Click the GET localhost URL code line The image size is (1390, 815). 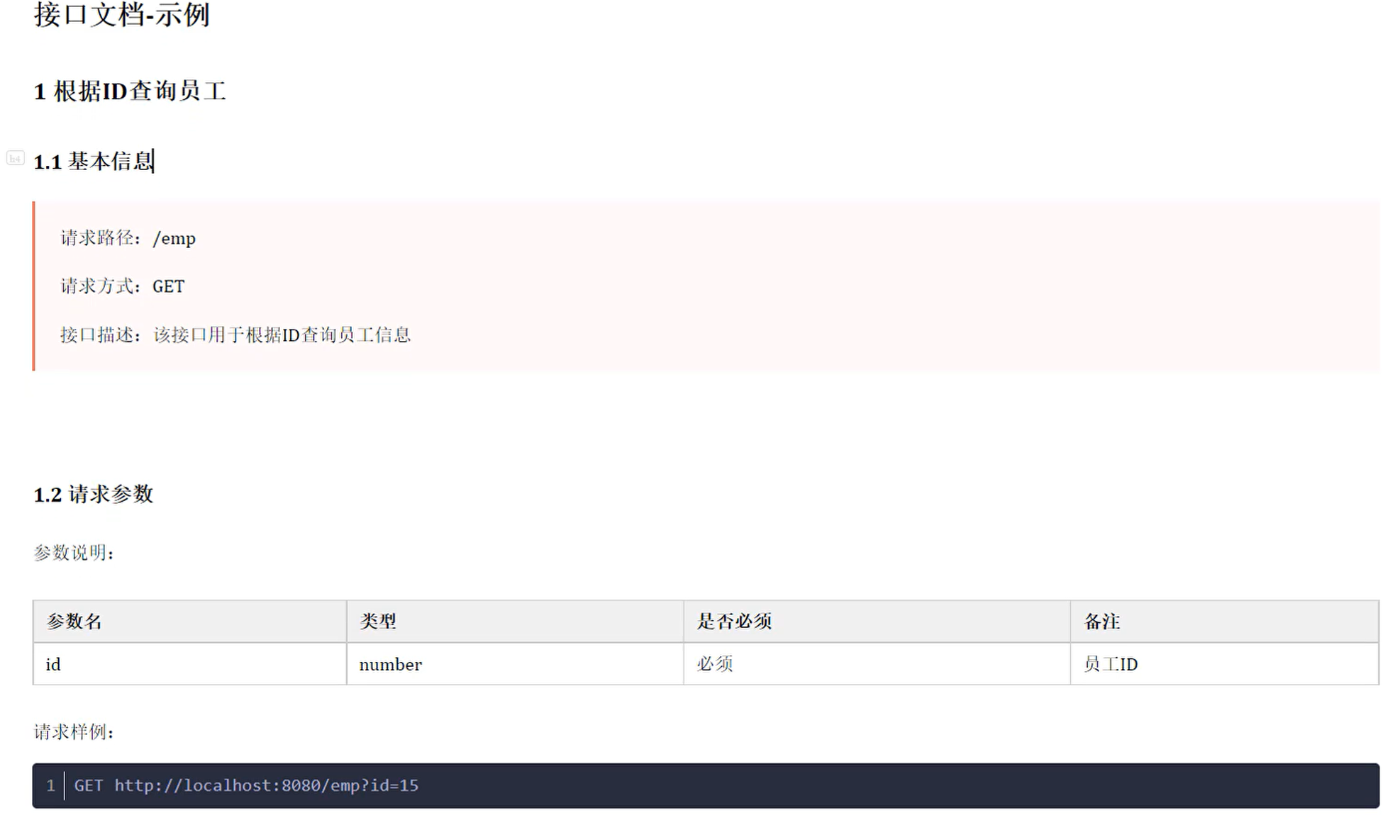246,785
